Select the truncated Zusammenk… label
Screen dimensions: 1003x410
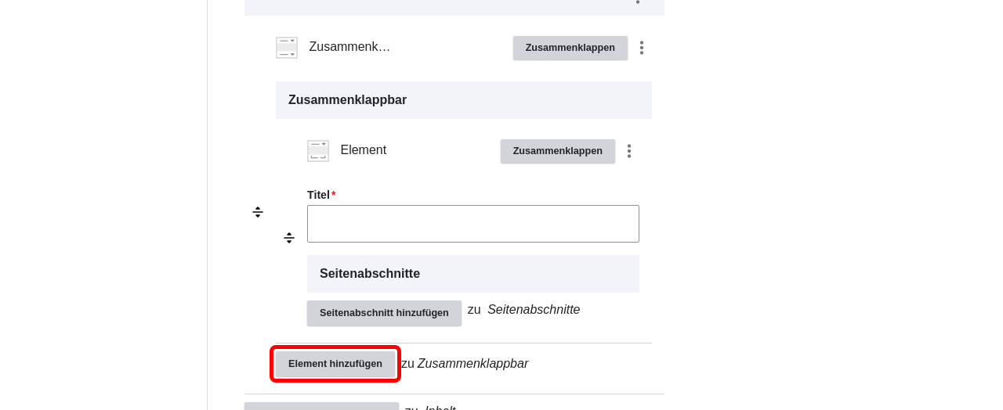[349, 47]
